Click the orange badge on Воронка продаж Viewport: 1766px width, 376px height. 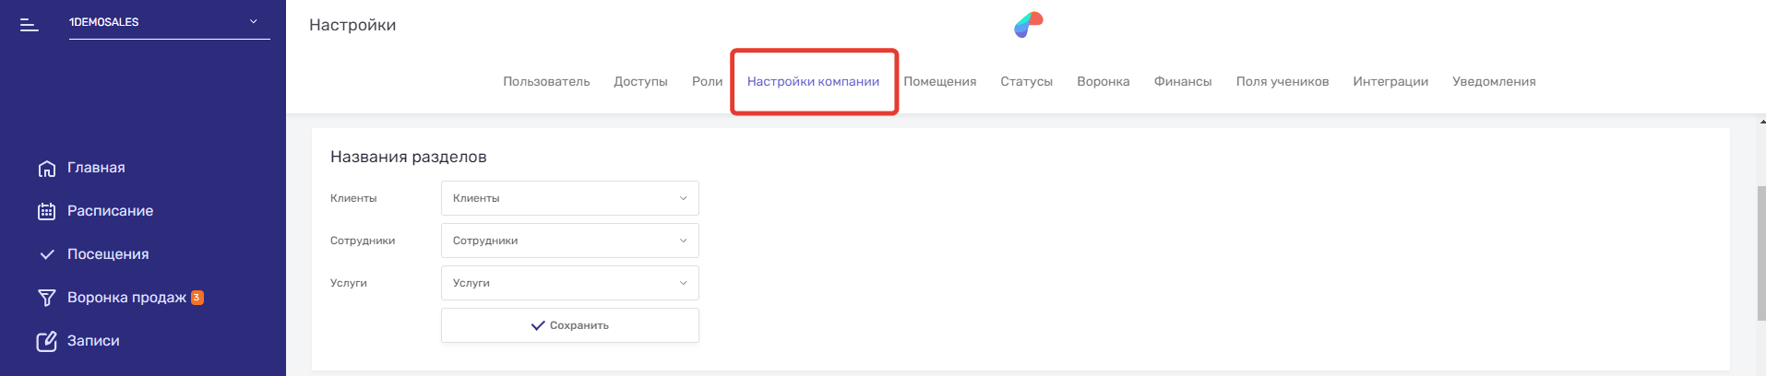point(197,298)
